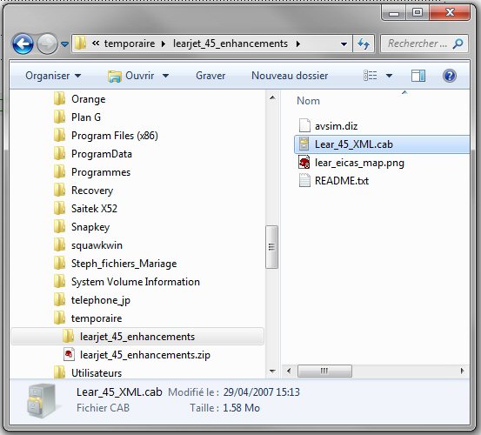The height and width of the screenshot is (435, 481).
Task: Click the grey Forward navigation arrow
Action: point(47,43)
